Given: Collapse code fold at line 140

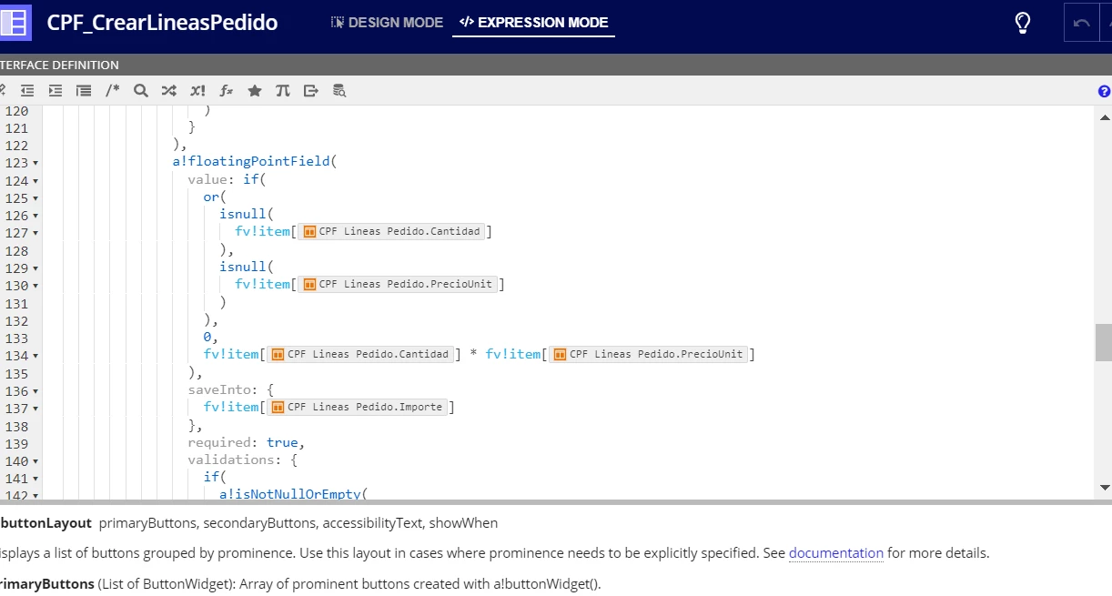Looking at the screenshot, I should (35, 461).
